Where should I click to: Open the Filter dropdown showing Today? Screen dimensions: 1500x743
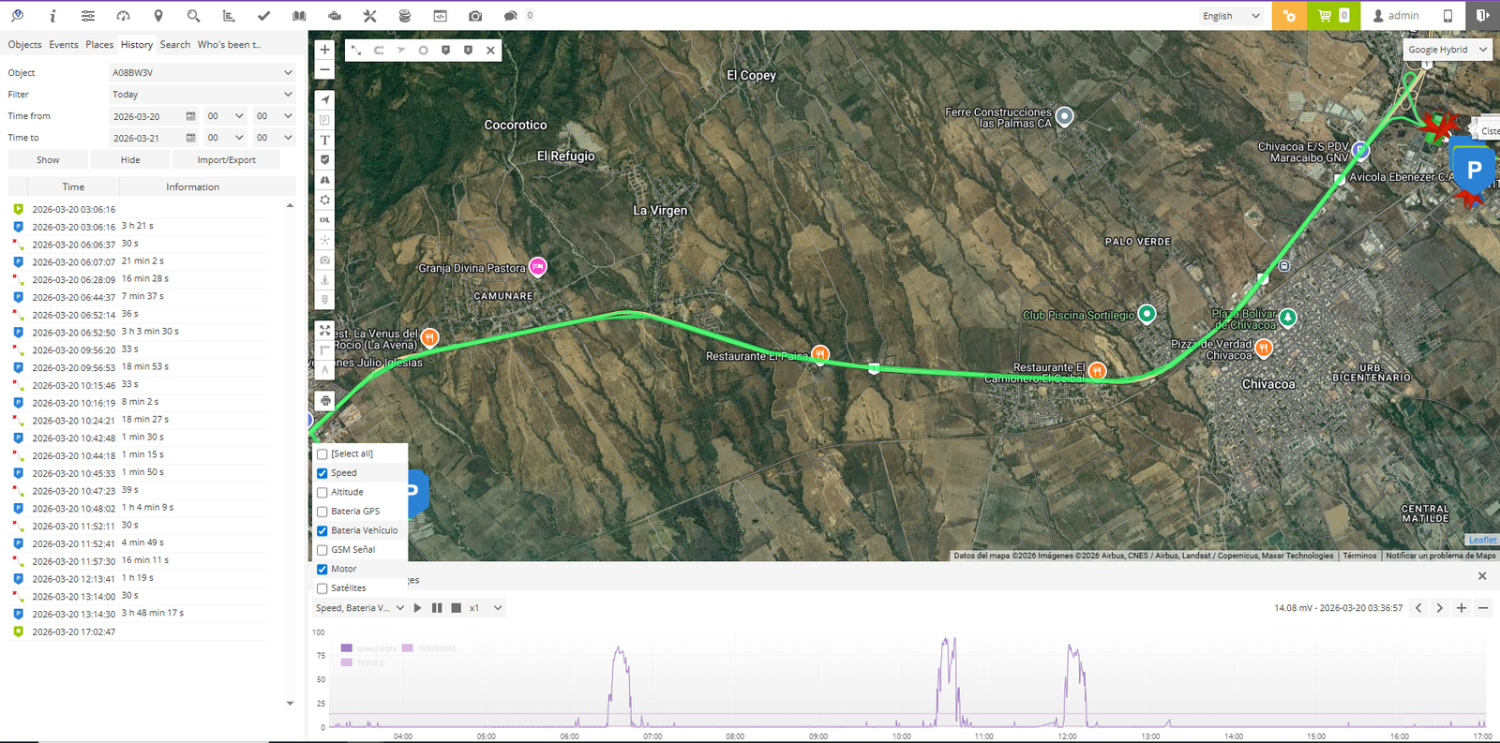202,94
